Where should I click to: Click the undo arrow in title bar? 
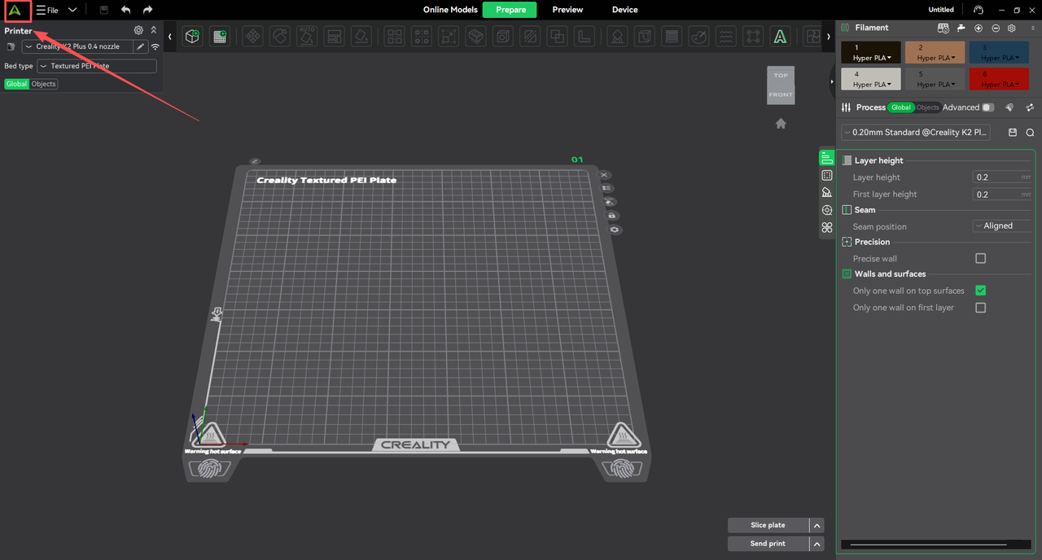coord(125,10)
